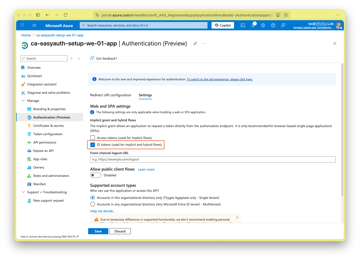Switch to the old experience link
This screenshot has width=360, height=260.
(220, 79)
